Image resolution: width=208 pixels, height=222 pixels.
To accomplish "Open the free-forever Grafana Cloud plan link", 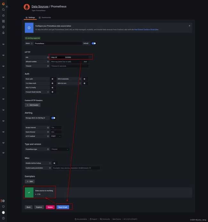I will 146,30.
